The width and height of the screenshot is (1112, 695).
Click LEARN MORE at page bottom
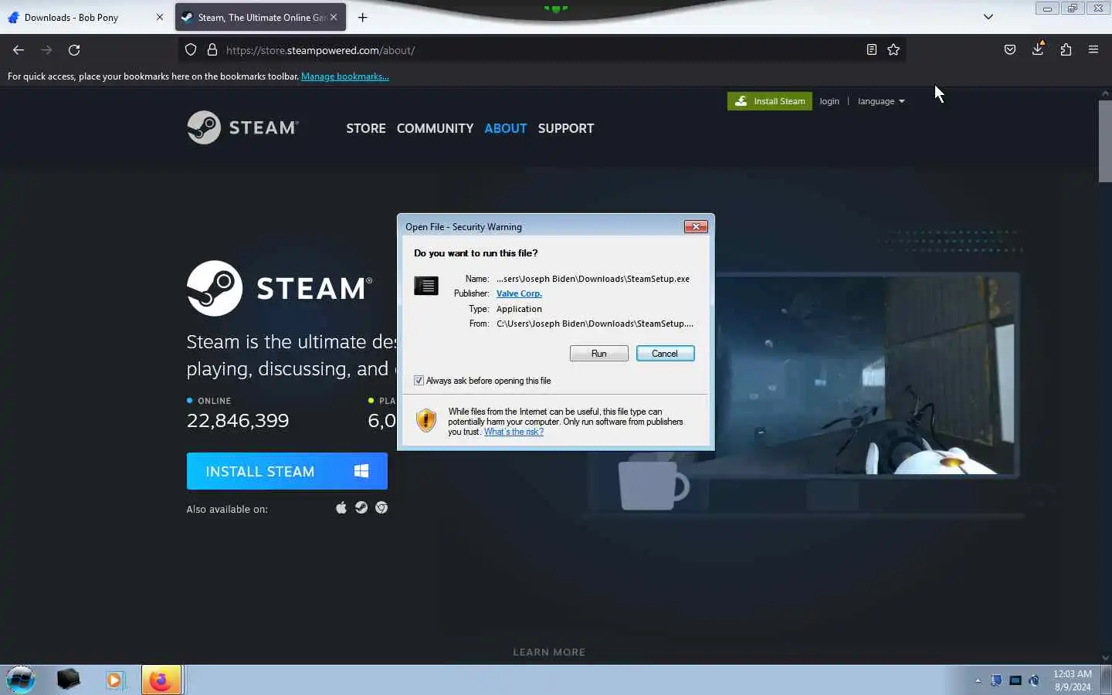pyautogui.click(x=549, y=652)
